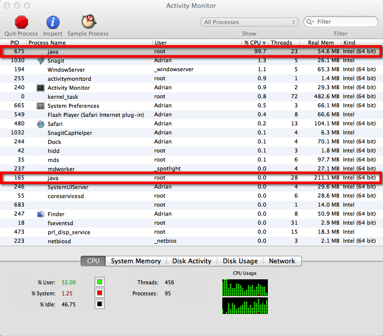Viewport: 383px width, 336px height.
Task: Select the mdworker process row
Action: pos(191,169)
